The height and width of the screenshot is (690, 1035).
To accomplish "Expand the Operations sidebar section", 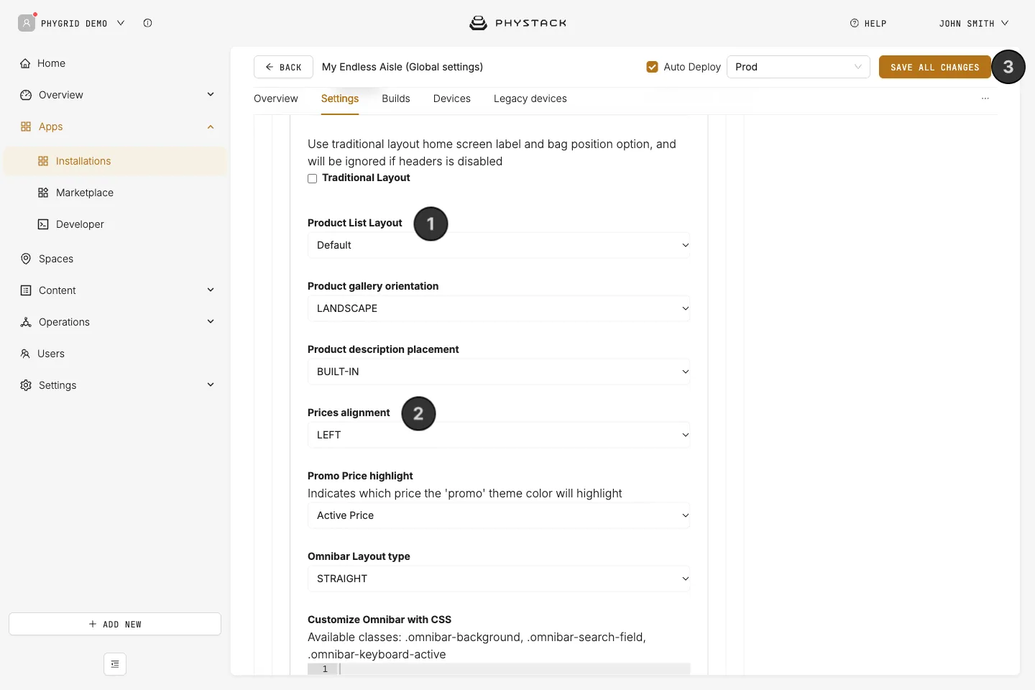I will click(211, 321).
